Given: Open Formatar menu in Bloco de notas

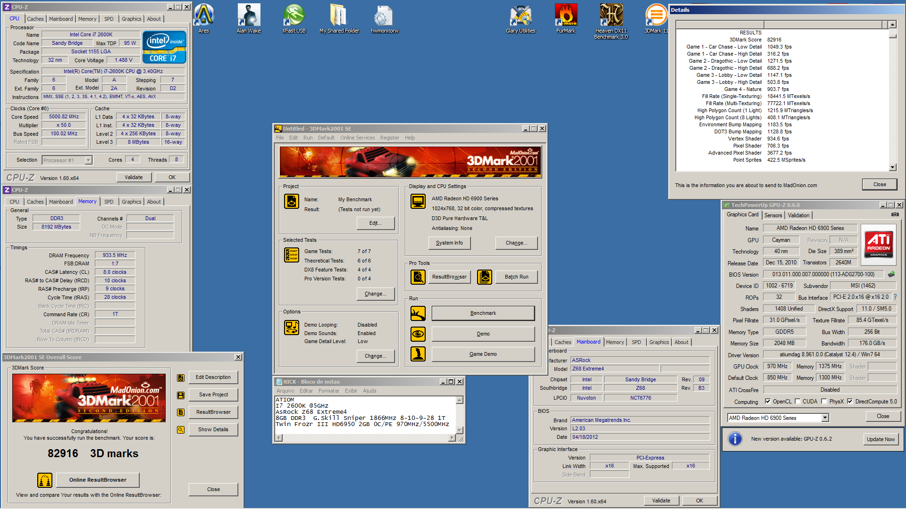Looking at the screenshot, I should (x=328, y=391).
